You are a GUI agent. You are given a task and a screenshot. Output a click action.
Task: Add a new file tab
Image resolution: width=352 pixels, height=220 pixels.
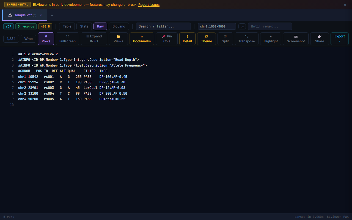pos(52,15)
